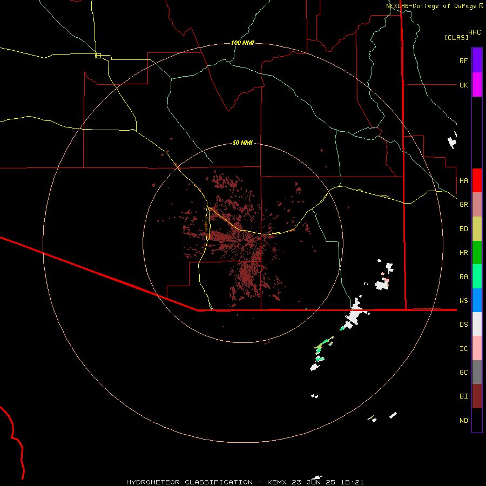Viewport: 486px width, 486px height.
Task: Click the ND black legend swatch
Action: pyautogui.click(x=477, y=420)
